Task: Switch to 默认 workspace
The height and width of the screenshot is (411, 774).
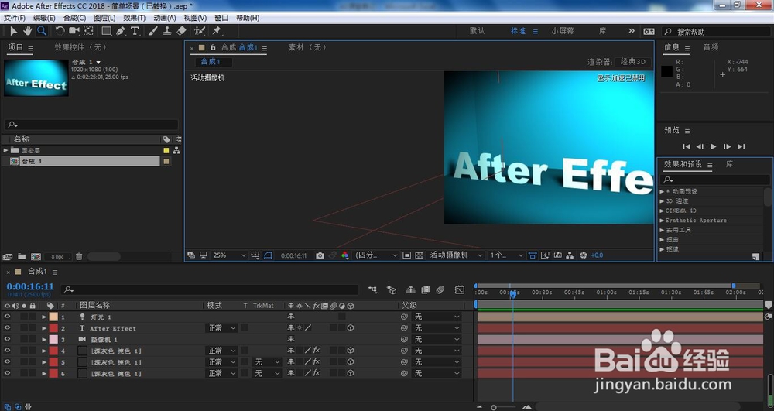Action: (477, 31)
